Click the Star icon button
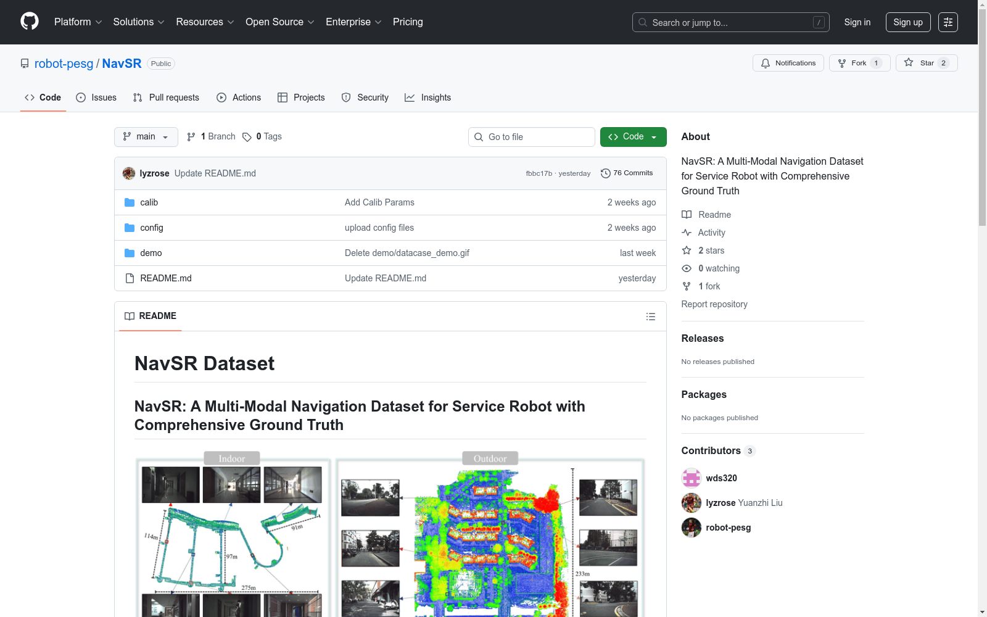 pos(909,63)
